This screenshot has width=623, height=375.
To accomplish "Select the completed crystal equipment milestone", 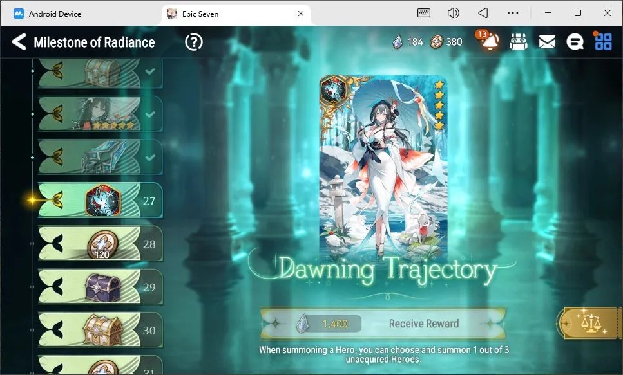I will coord(100,157).
